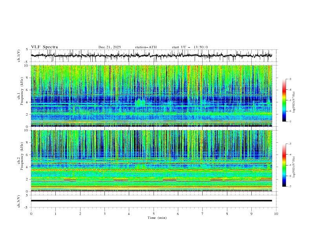311x240 pixels.
Task: Click the "ch.1(V)" waveform axis label
Action: [x=19, y=56]
